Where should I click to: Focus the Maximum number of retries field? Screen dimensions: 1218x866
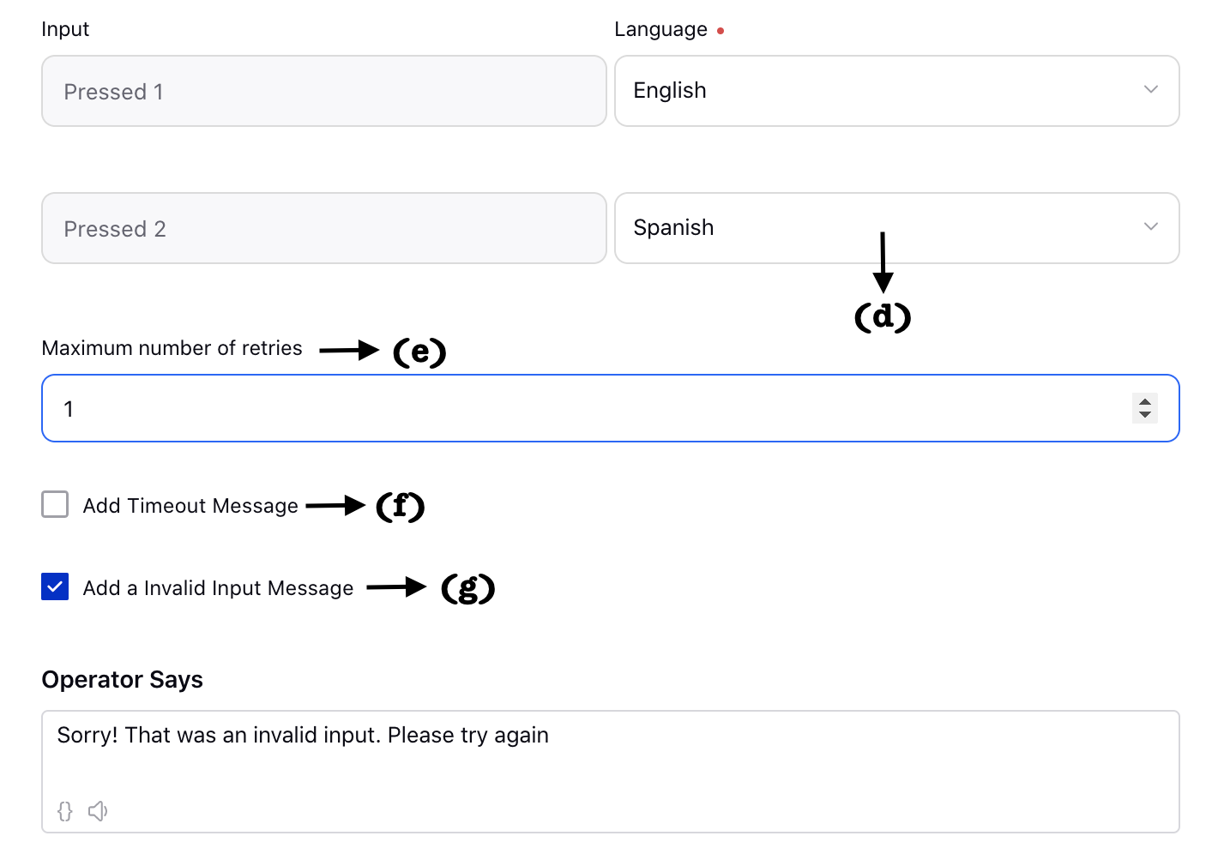(x=611, y=408)
